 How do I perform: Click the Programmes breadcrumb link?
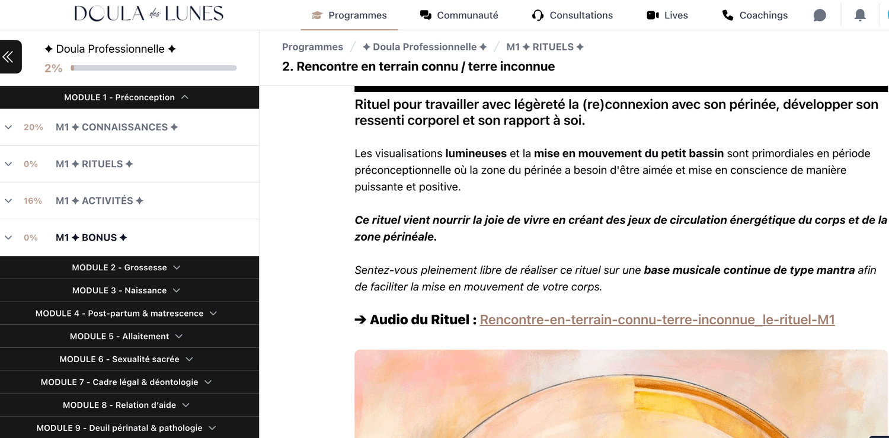[312, 47]
